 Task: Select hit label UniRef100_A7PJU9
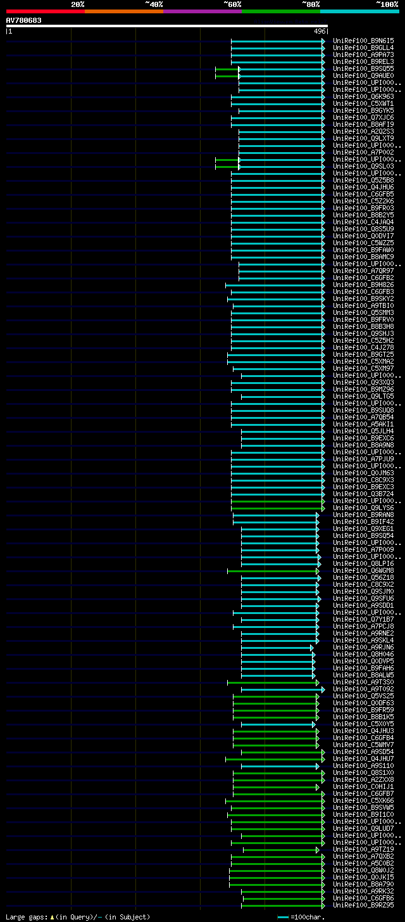(x=363, y=459)
